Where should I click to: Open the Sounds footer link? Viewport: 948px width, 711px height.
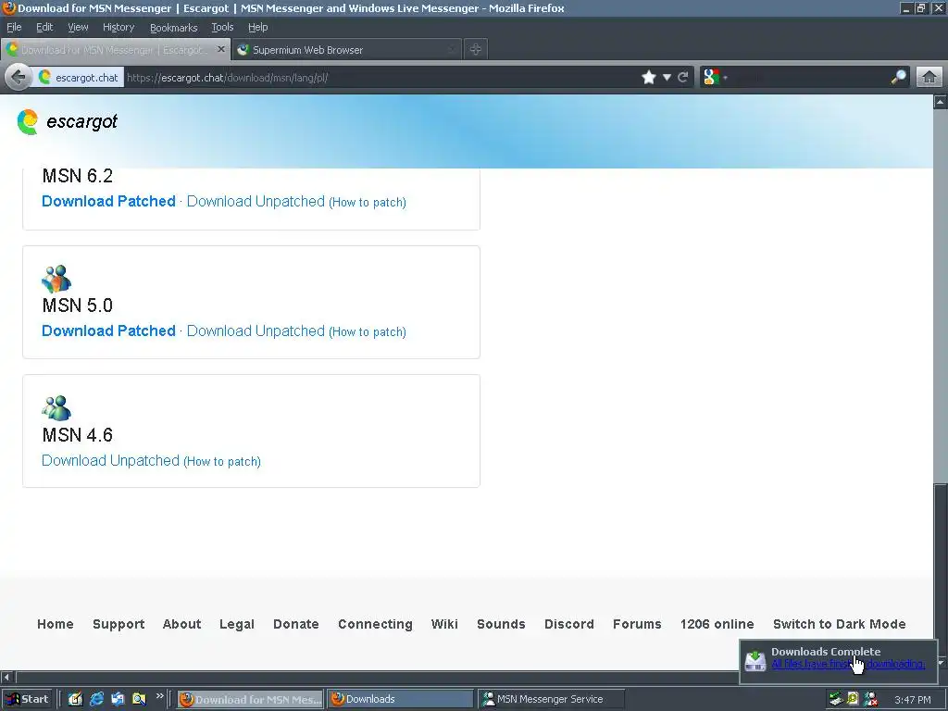[x=501, y=624]
